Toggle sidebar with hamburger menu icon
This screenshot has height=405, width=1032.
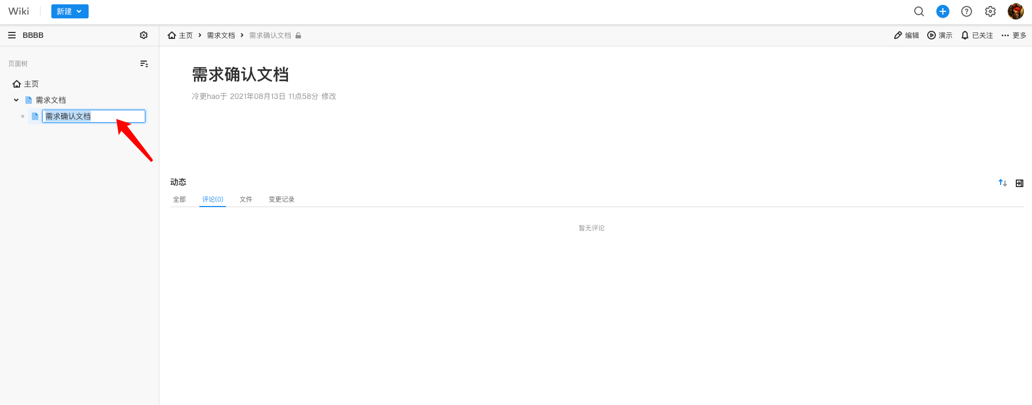(12, 35)
